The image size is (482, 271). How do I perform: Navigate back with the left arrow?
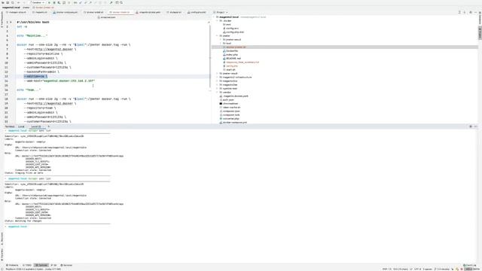(x=18, y=2)
